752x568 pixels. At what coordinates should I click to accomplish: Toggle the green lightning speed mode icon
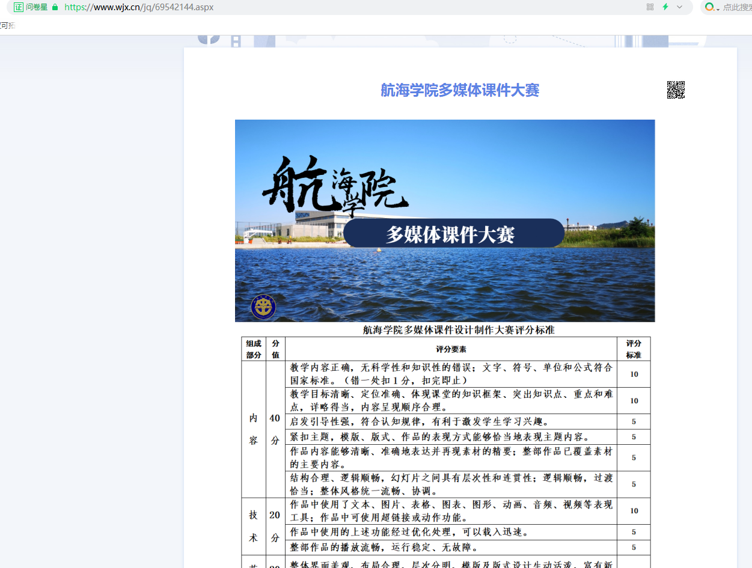pos(665,7)
